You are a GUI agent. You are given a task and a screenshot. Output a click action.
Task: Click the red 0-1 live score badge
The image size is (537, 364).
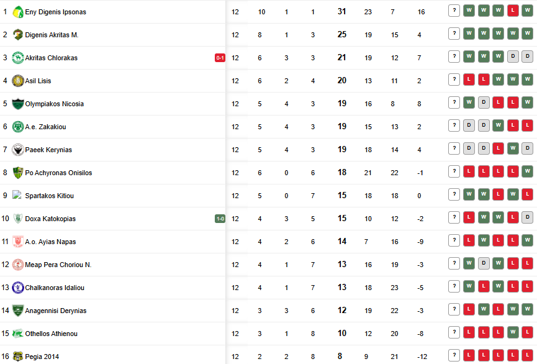[220, 58]
